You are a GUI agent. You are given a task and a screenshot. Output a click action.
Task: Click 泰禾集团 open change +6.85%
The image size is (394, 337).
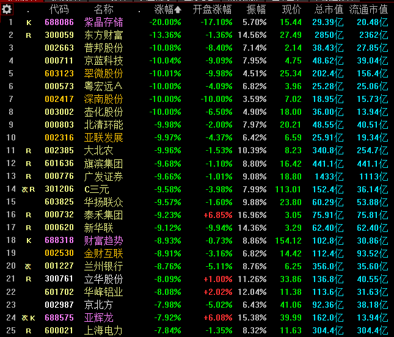point(218,215)
